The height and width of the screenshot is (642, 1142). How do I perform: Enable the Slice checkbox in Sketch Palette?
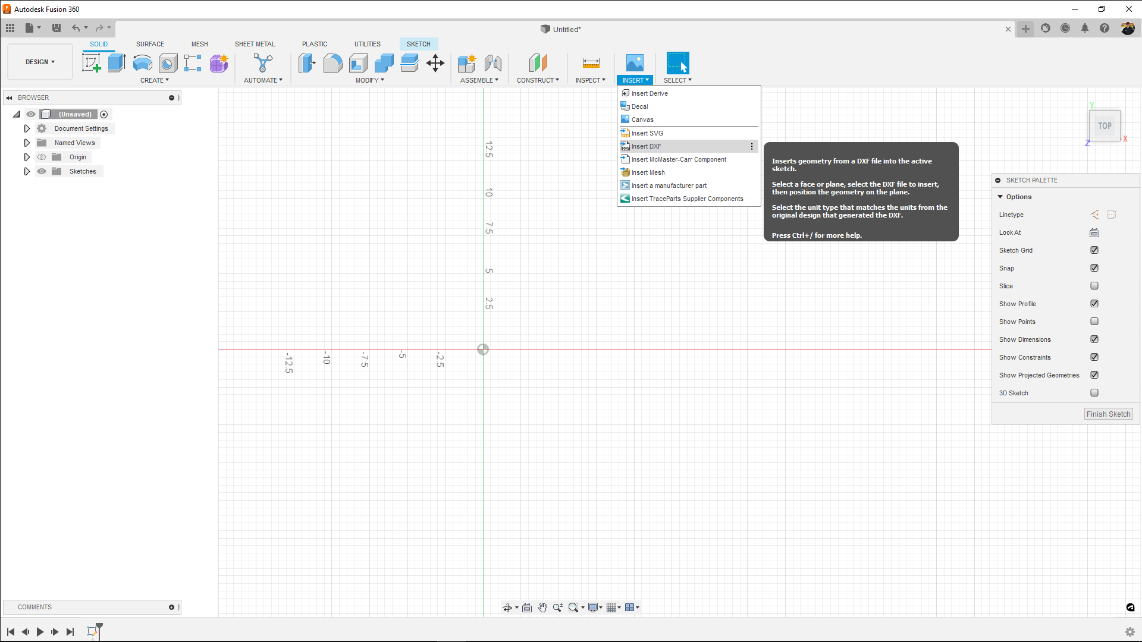pyautogui.click(x=1095, y=285)
